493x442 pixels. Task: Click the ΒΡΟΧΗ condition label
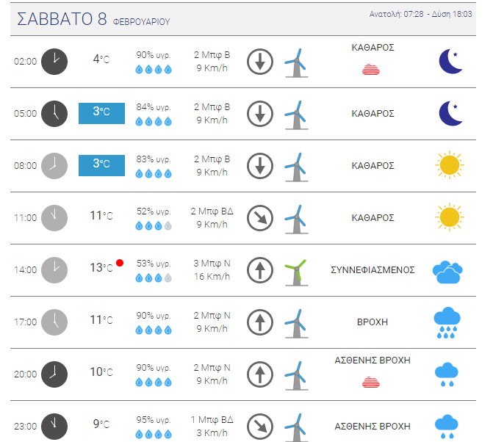coord(373,322)
